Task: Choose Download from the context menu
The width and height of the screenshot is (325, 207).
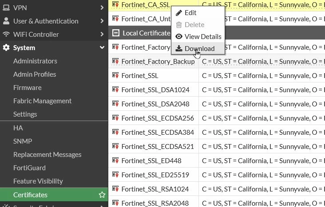Action: [198, 48]
